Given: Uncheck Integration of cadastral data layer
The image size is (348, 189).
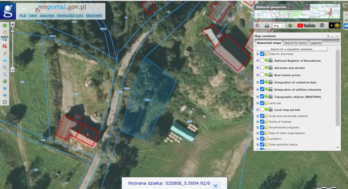Looking at the screenshot, I should click(x=262, y=82).
